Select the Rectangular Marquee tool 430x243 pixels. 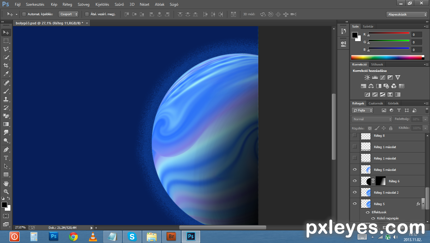[6, 41]
